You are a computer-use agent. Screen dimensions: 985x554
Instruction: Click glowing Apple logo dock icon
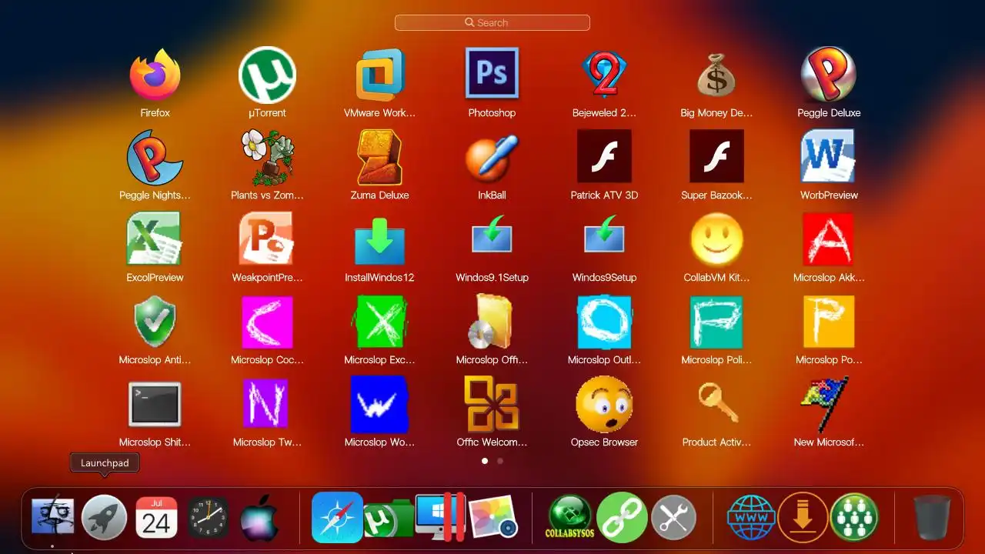pyautogui.click(x=260, y=519)
